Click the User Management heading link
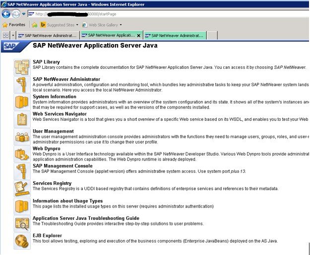311x255 pixels. (53, 131)
